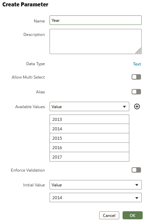Open the 2014 initial value dropdown
144x222 pixels.
(x=95, y=197)
